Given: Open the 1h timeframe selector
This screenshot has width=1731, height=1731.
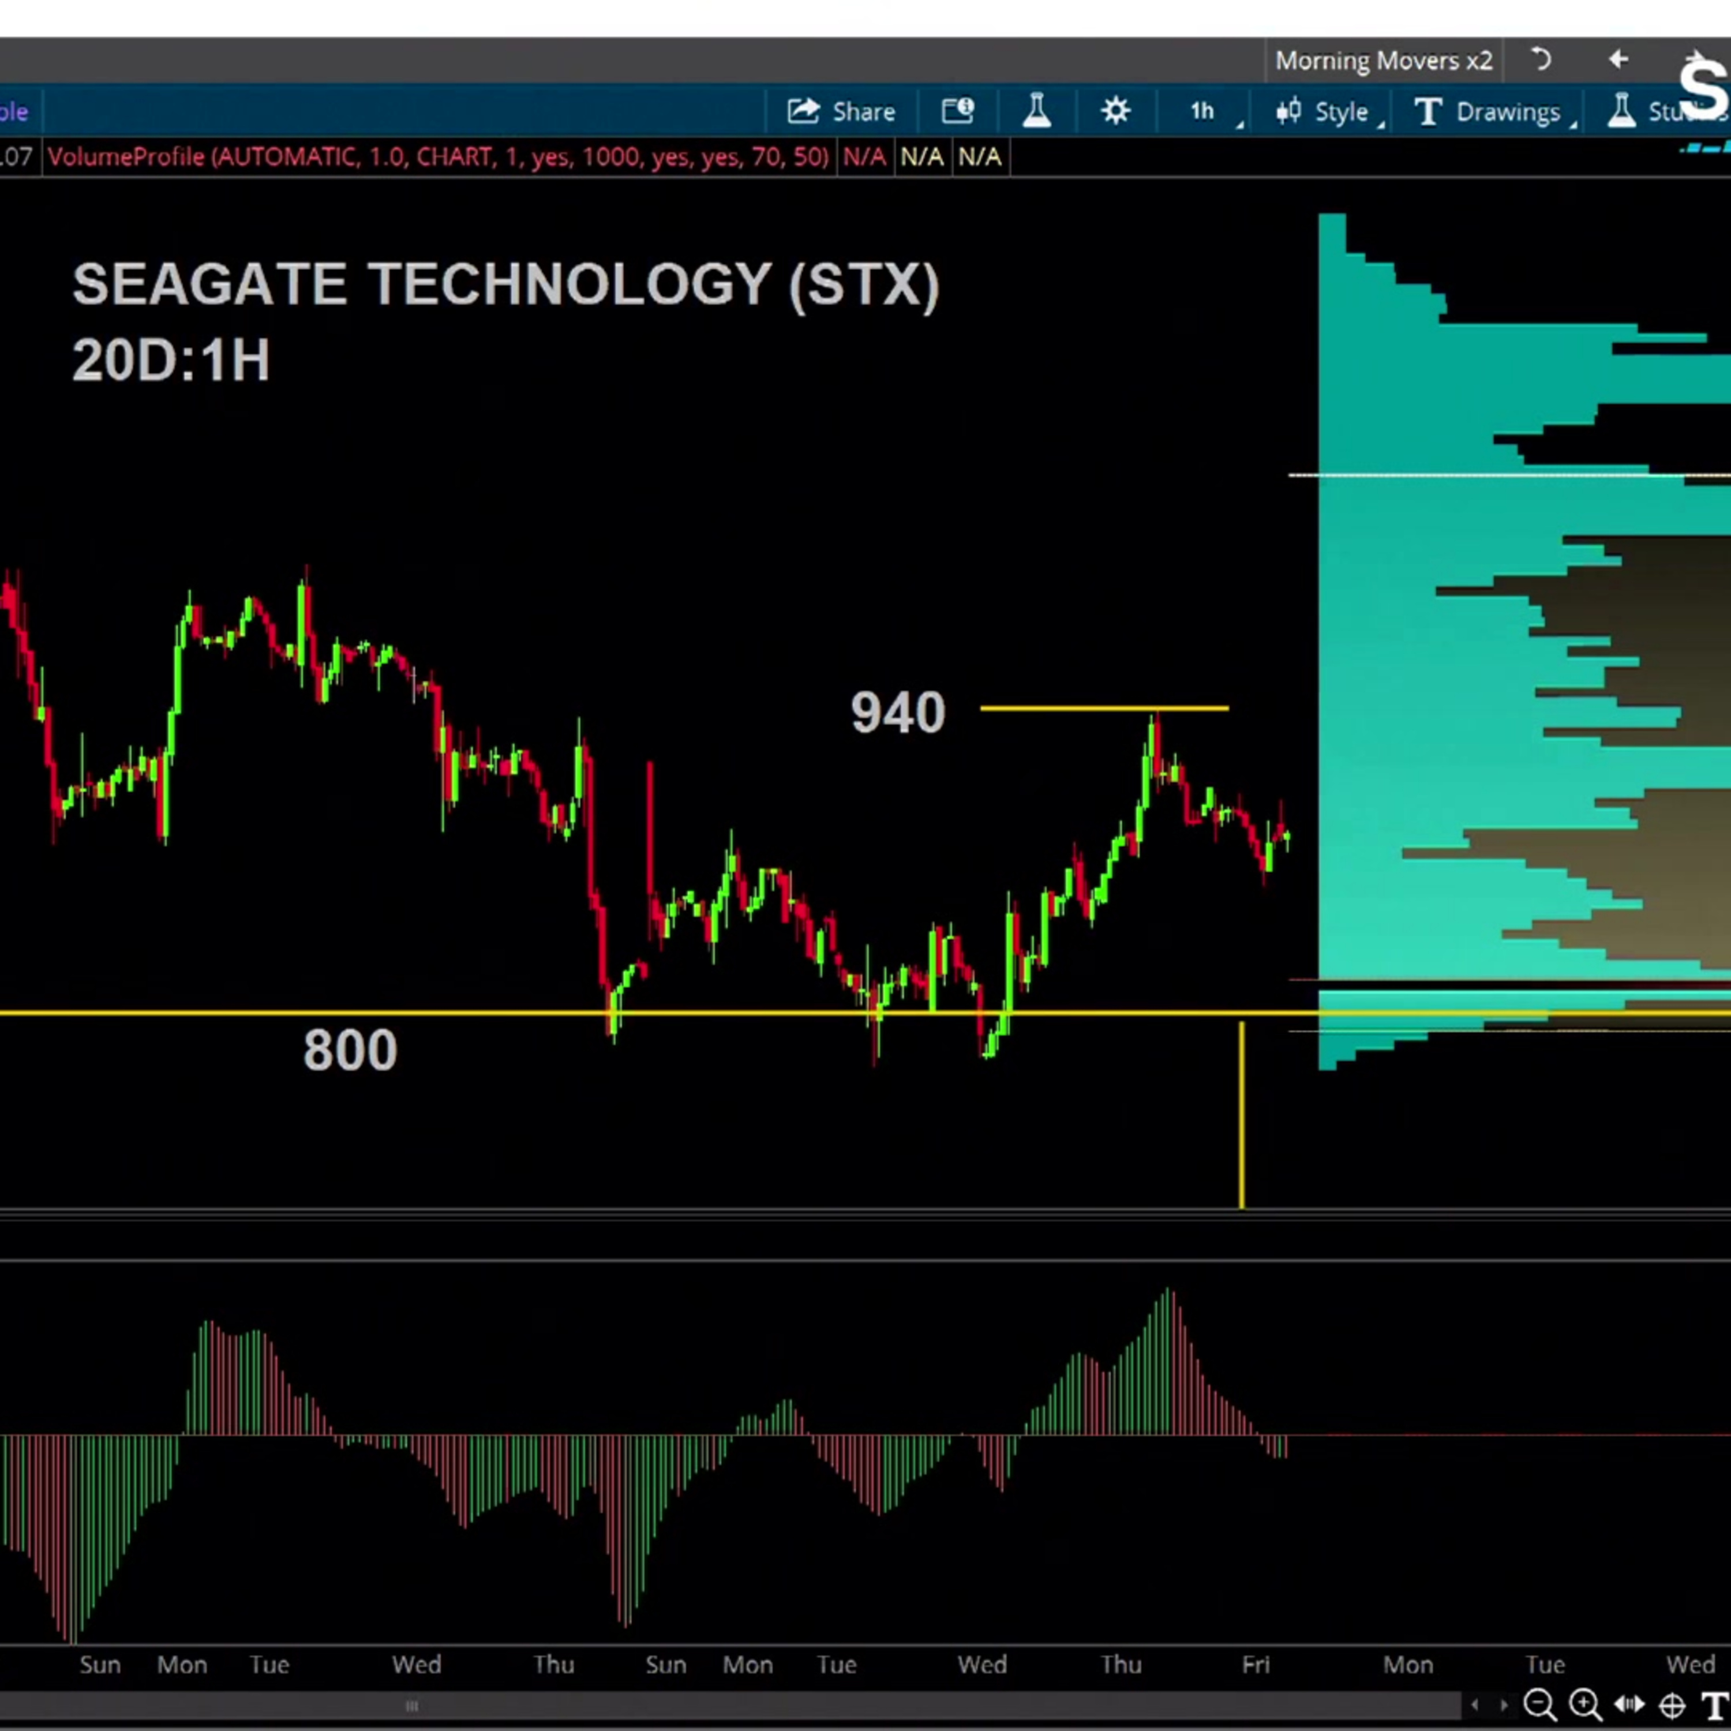Looking at the screenshot, I should pyautogui.click(x=1202, y=112).
